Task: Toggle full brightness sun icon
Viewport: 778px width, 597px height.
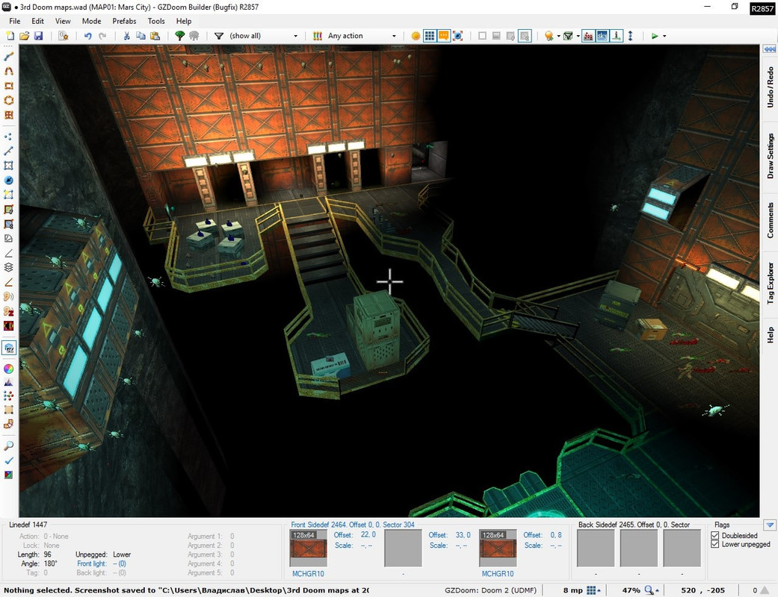Action: (416, 36)
